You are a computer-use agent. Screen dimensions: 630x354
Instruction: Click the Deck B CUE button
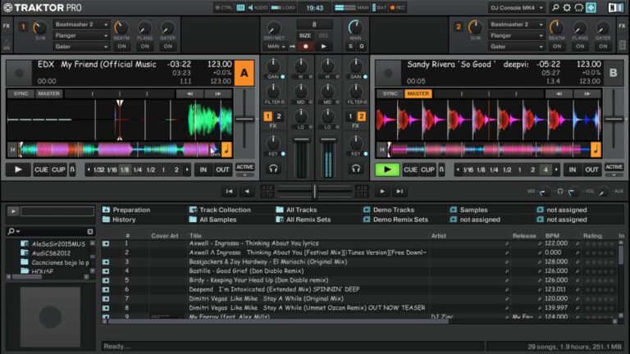point(410,170)
